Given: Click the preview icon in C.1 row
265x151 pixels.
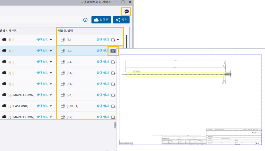Looking at the screenshot, I should coord(113,95).
